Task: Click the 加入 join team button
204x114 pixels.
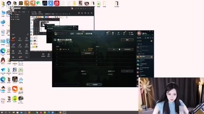Action: (114, 49)
